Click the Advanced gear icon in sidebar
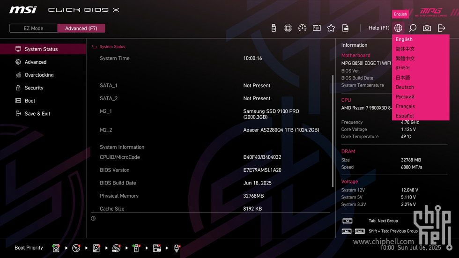459x258 pixels. [x=18, y=62]
